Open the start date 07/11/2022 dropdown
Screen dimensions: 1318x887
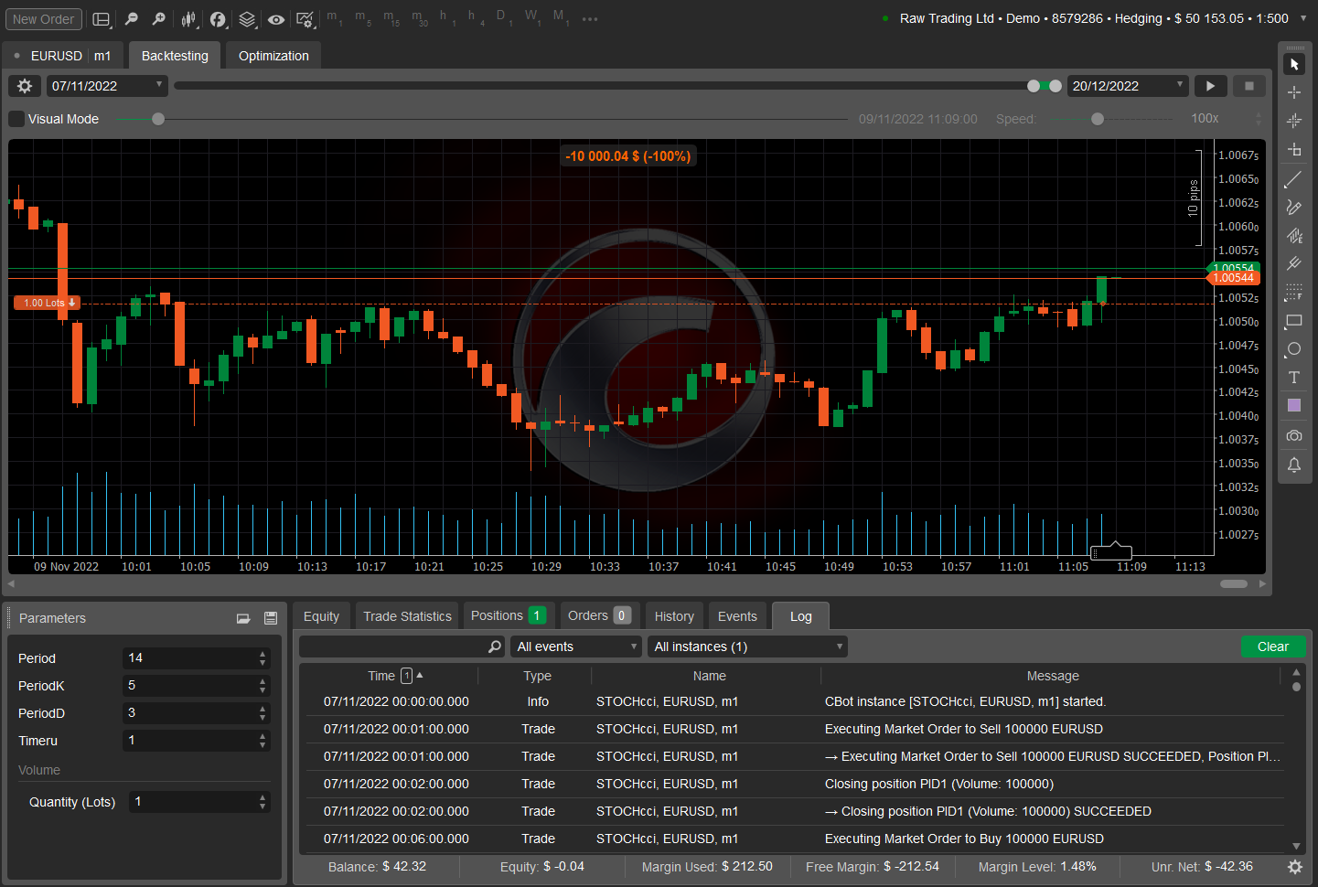(107, 86)
